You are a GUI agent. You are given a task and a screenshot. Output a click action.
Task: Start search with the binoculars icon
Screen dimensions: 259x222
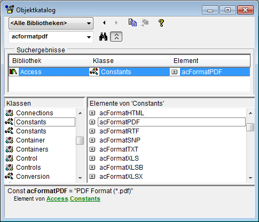coord(103,37)
